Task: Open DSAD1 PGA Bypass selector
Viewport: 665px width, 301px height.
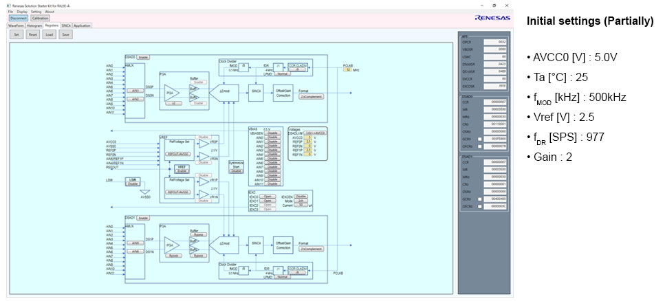Action: pyautogui.click(x=173, y=256)
